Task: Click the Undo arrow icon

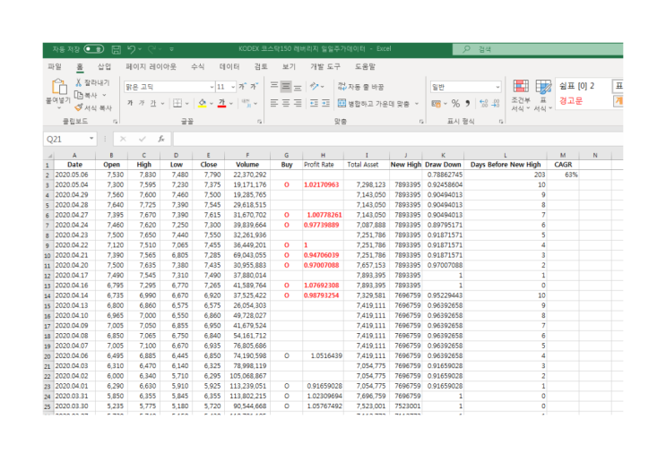Action: (x=131, y=49)
